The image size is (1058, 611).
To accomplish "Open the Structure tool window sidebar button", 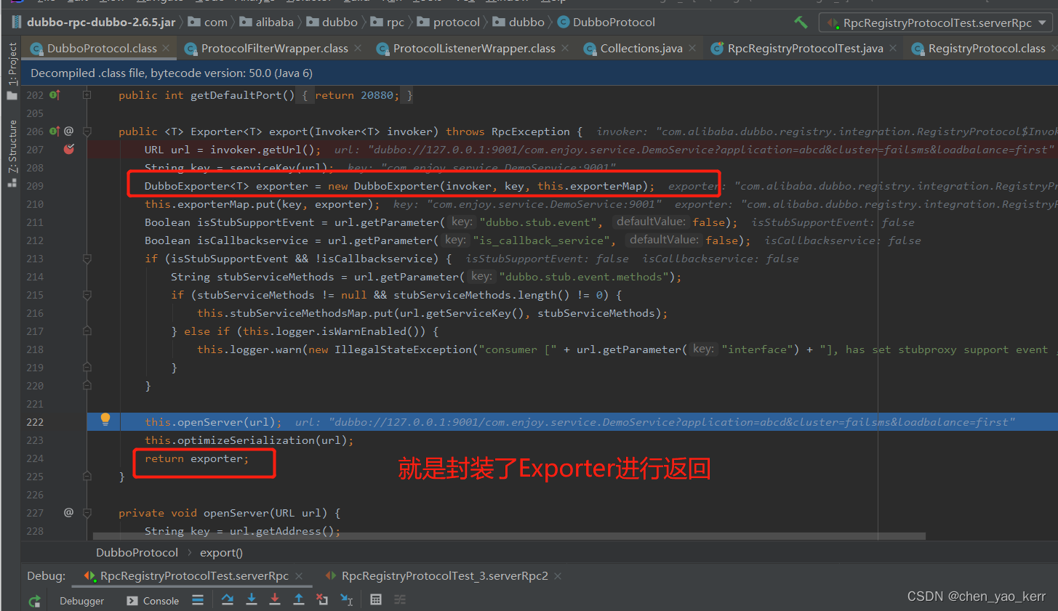I will point(12,153).
